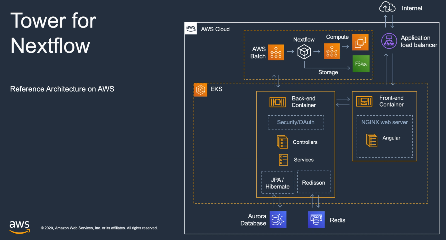Click the aws logo in the slide footer
Screen dimensions: 446x240
click(x=20, y=227)
